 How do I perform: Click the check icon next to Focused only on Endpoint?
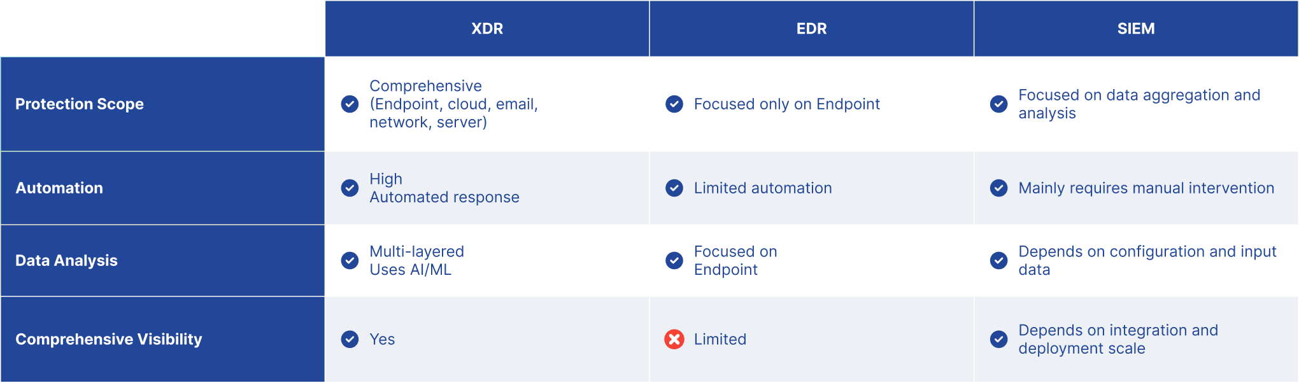point(674,104)
